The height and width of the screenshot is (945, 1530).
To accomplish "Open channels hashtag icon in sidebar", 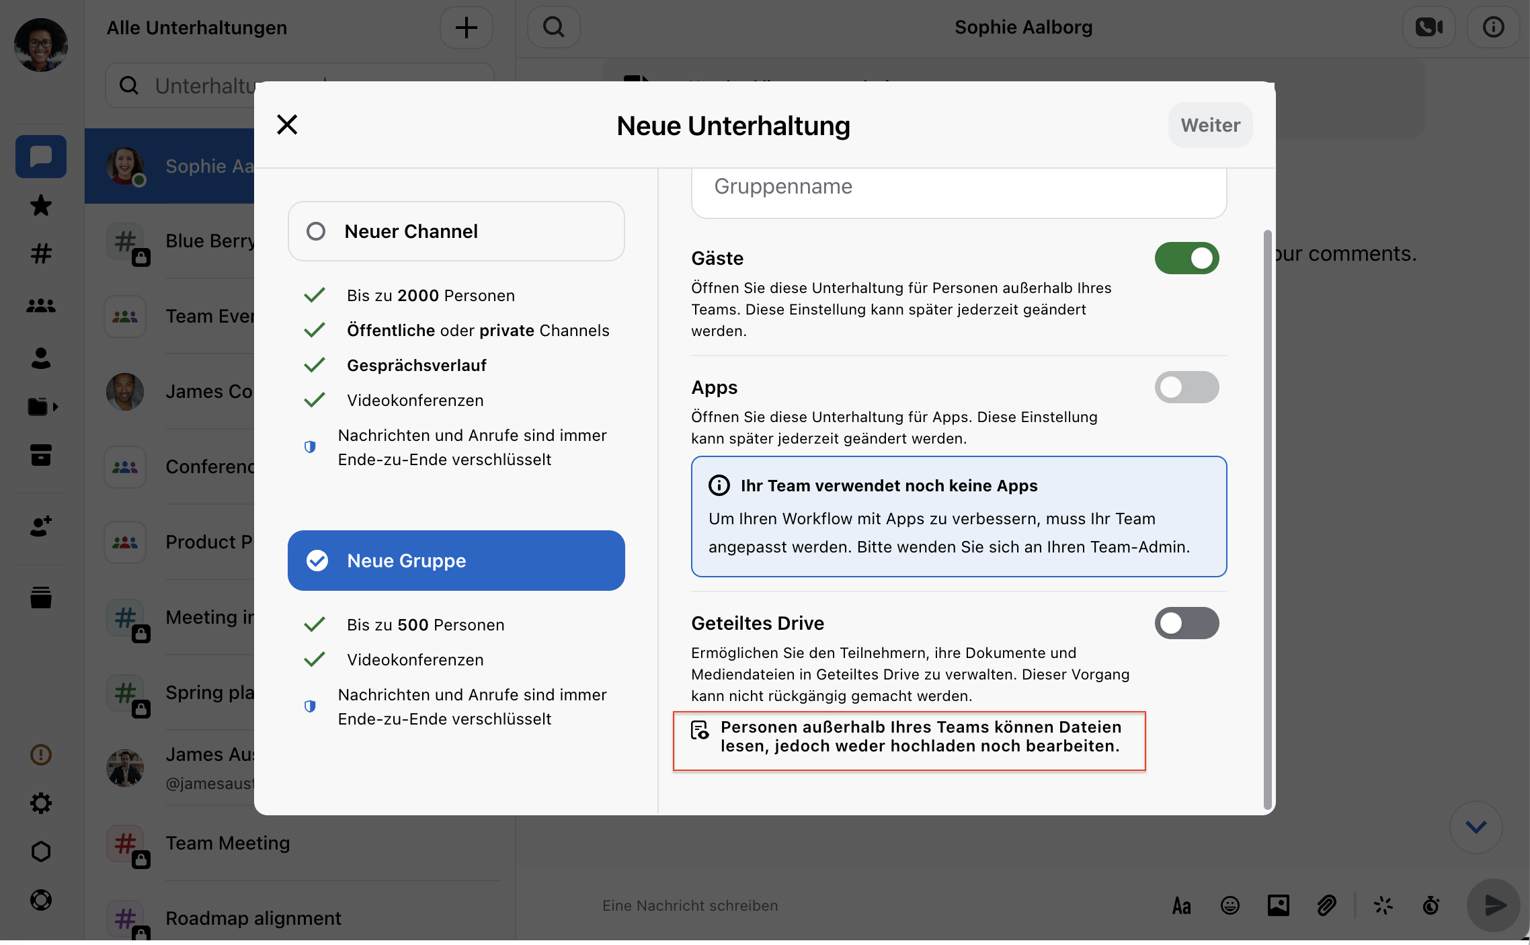I will [x=41, y=253].
